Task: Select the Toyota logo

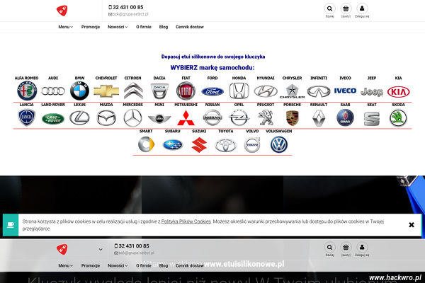Action: click(226, 145)
